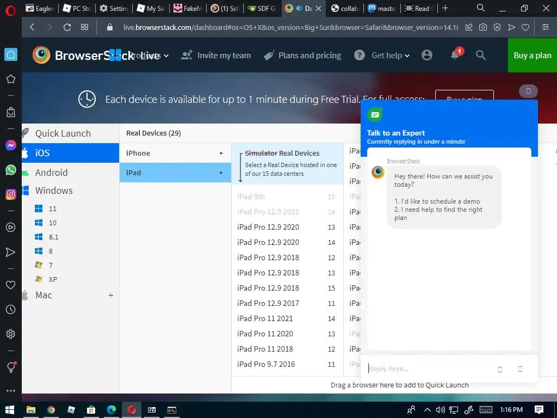This screenshot has width=557, height=418.
Task: Open history clock icon in sidebar
Action: [11, 309]
